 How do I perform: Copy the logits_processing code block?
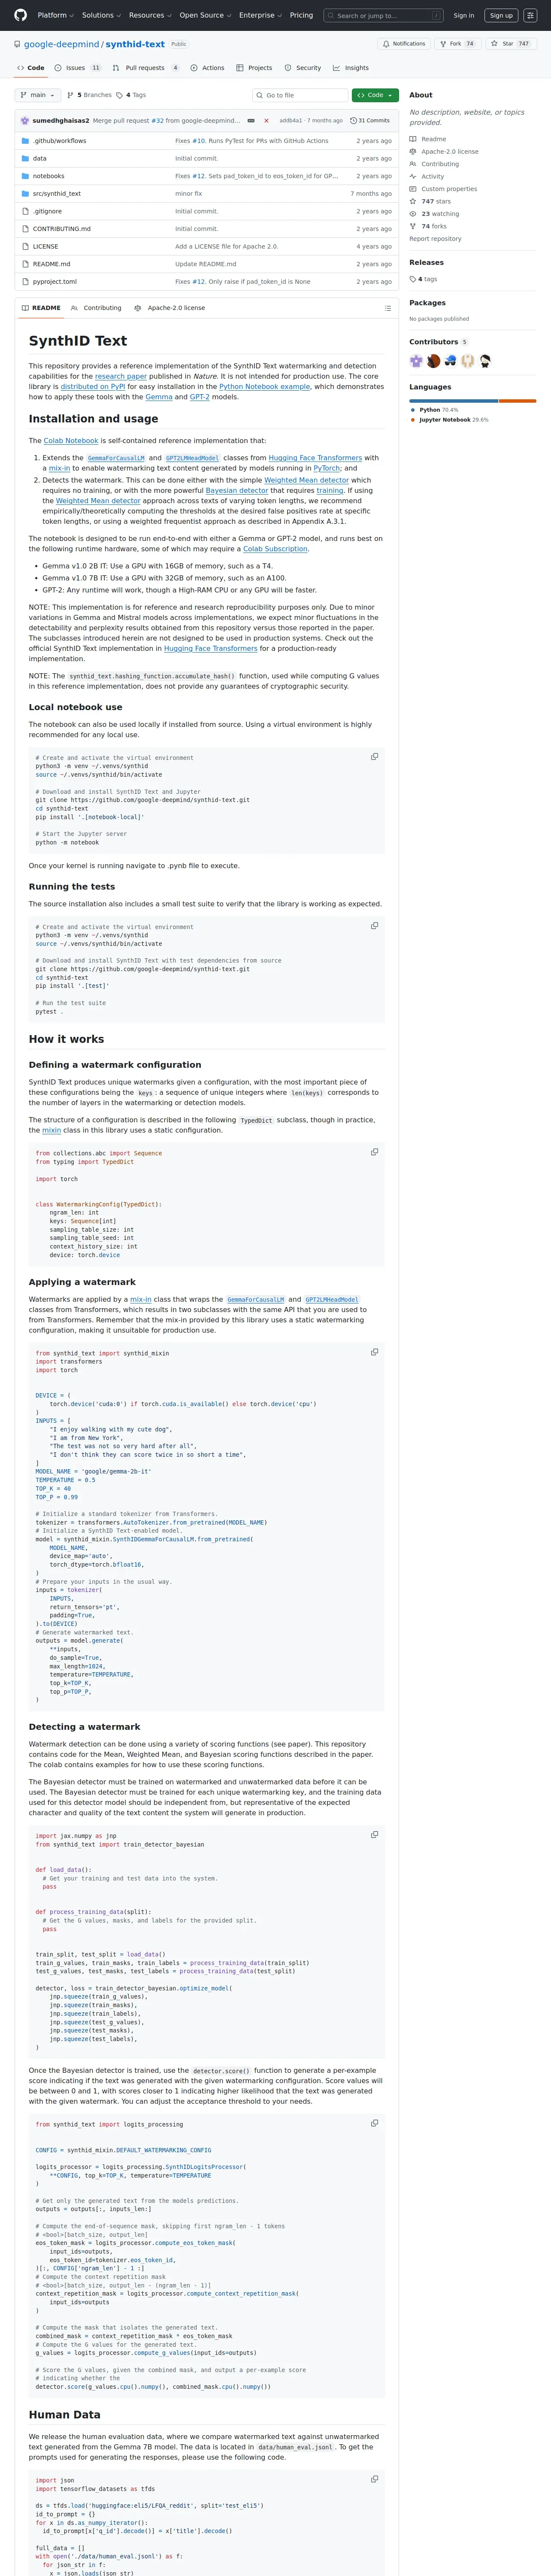click(375, 2123)
